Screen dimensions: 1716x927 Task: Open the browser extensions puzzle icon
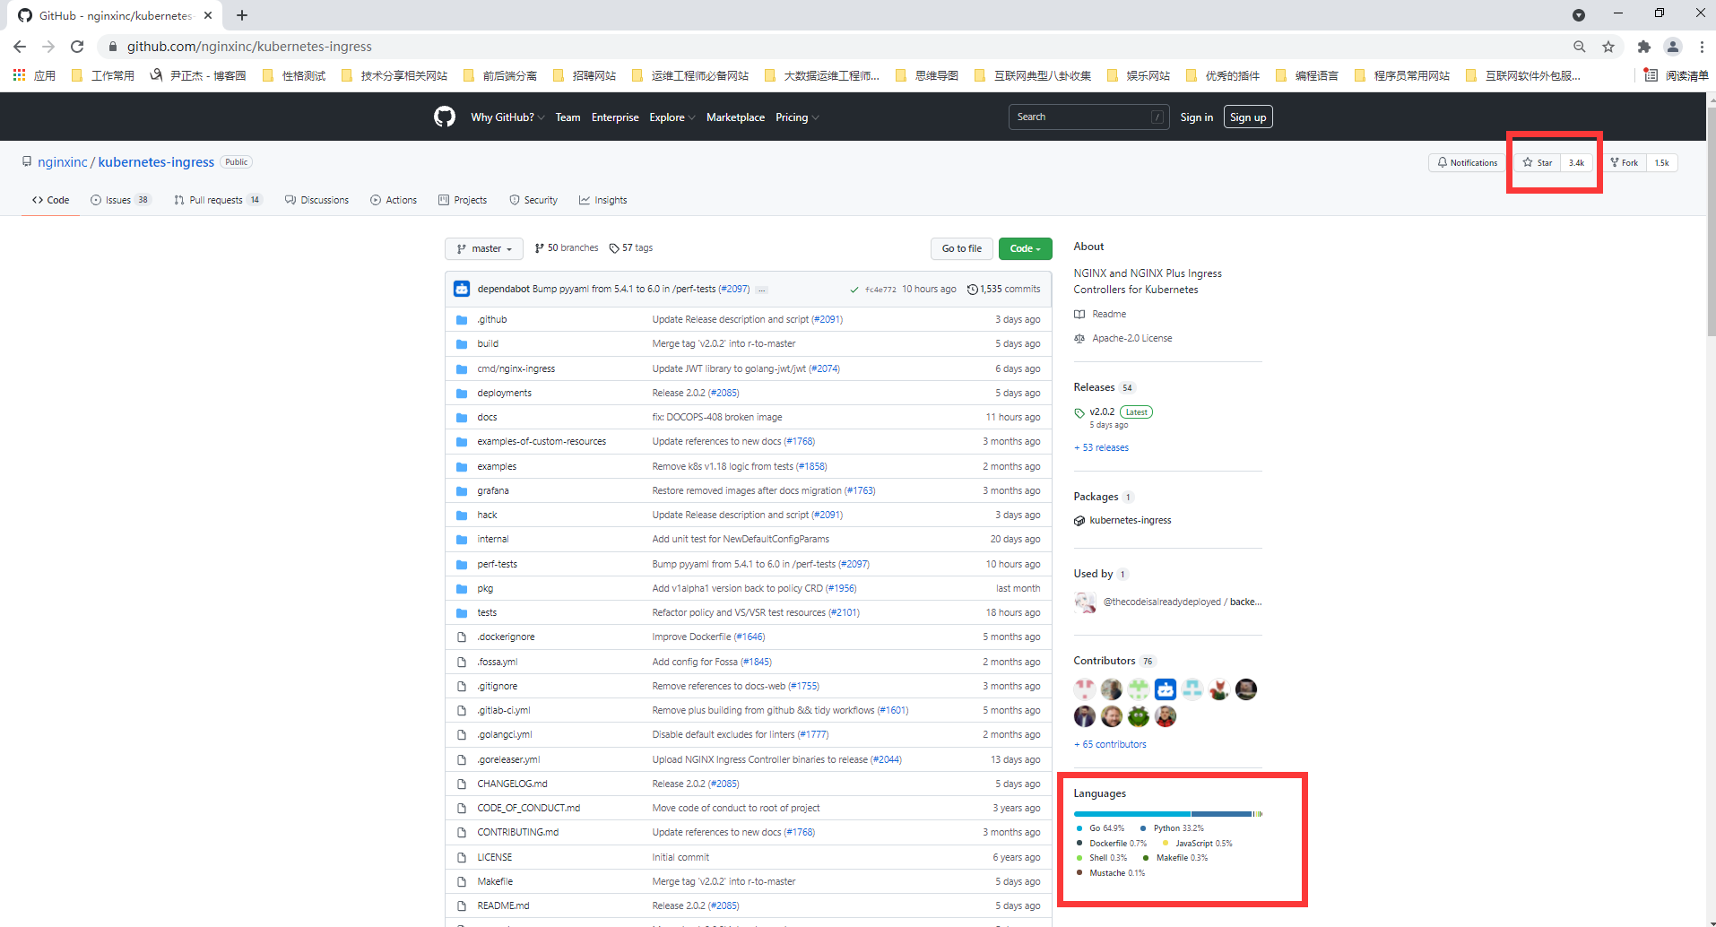click(x=1643, y=47)
